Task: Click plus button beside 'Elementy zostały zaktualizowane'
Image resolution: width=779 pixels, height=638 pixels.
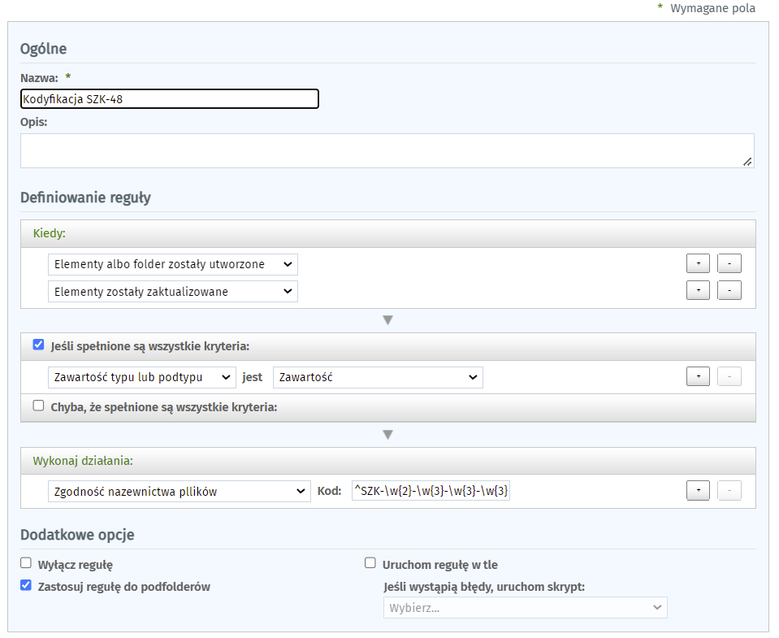Action: [699, 291]
